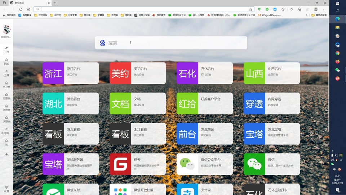This screenshot has height=195, width=346.
Task: Click the user avatar in the sidebar
Action: pos(6,29)
